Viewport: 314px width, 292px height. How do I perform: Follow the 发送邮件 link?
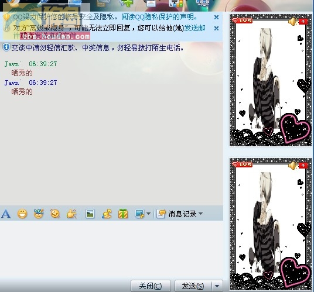(194, 28)
